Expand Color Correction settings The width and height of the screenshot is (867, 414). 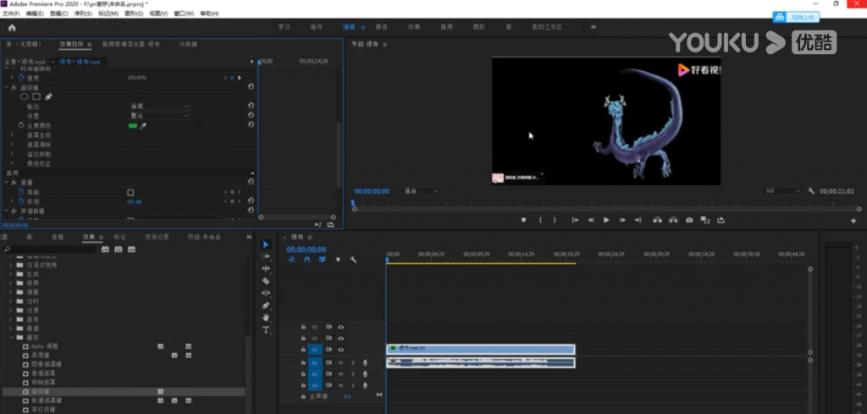12,164
